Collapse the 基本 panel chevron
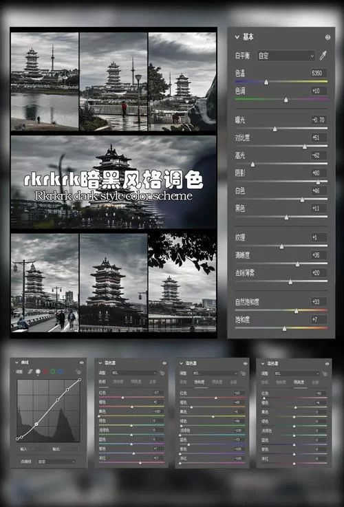This screenshot has height=507, width=344. (237, 37)
